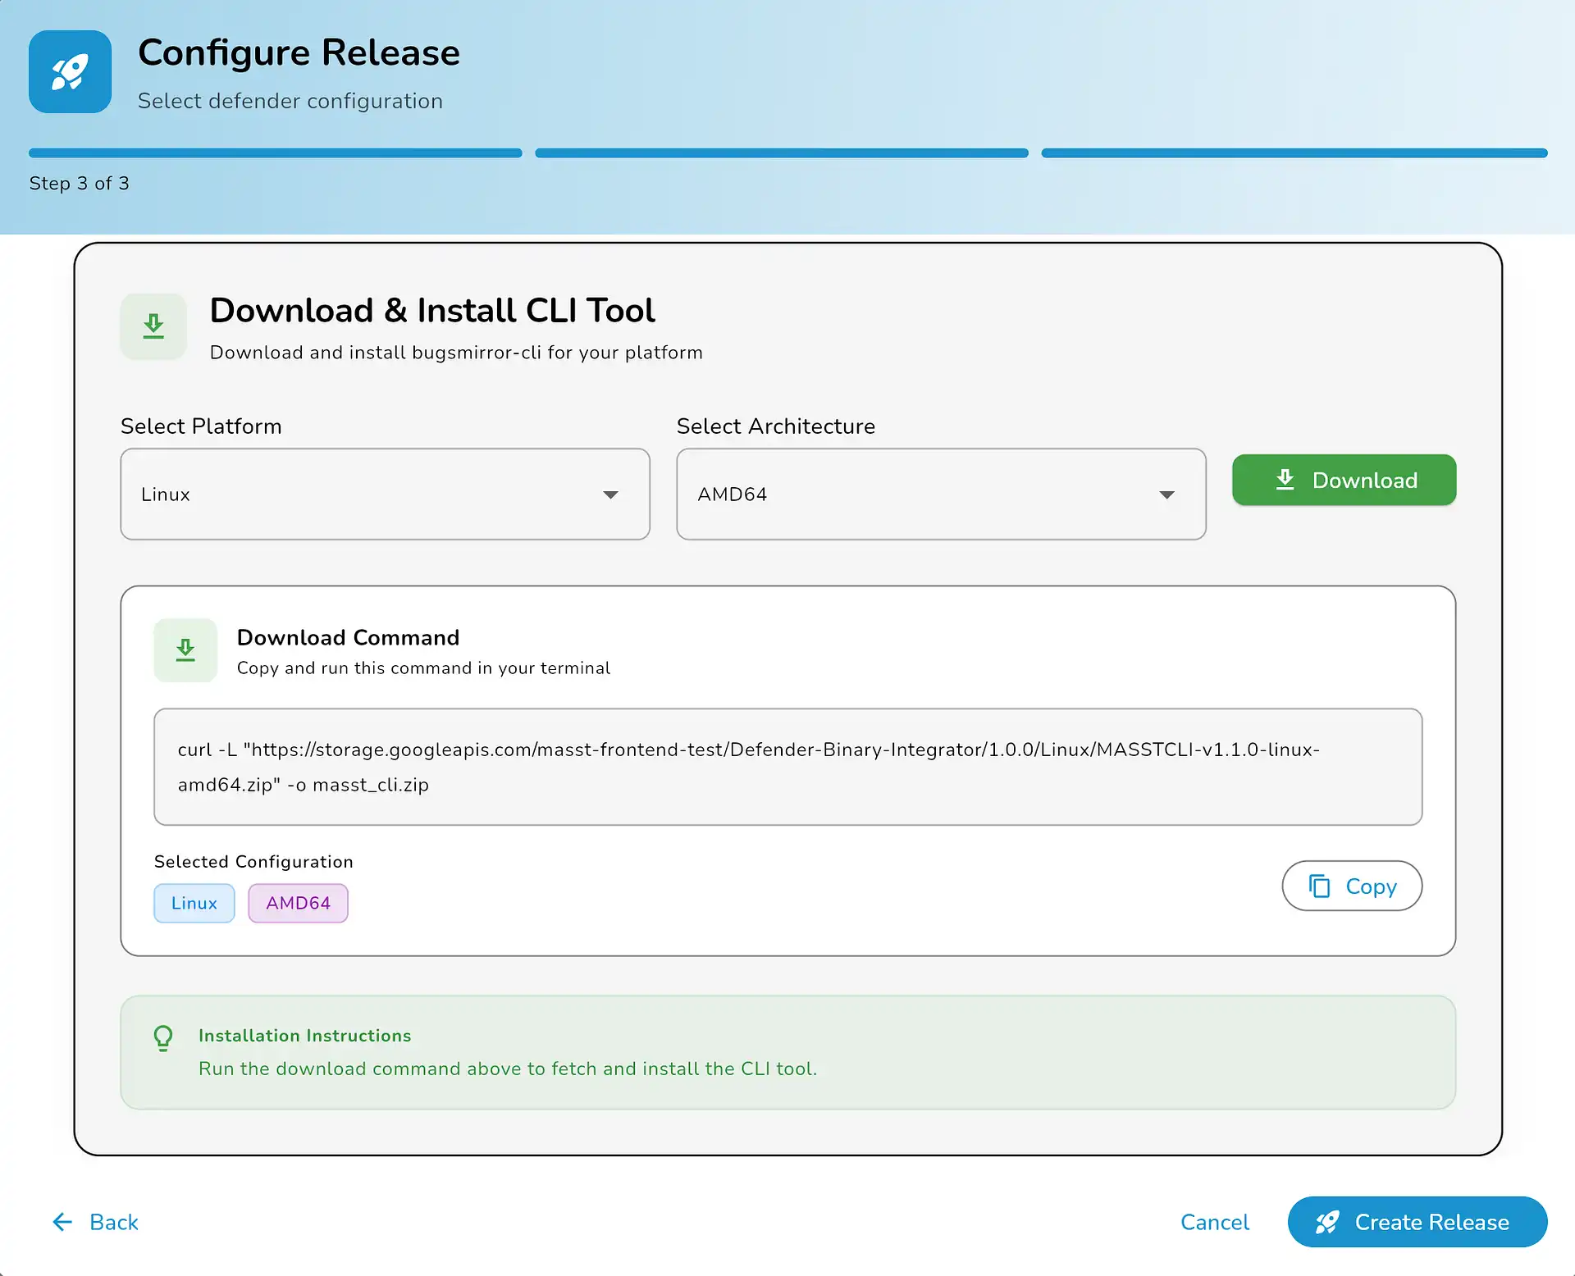Click the AMD64 configuration chip
Viewport: 1575px width, 1276px height.
[299, 904]
